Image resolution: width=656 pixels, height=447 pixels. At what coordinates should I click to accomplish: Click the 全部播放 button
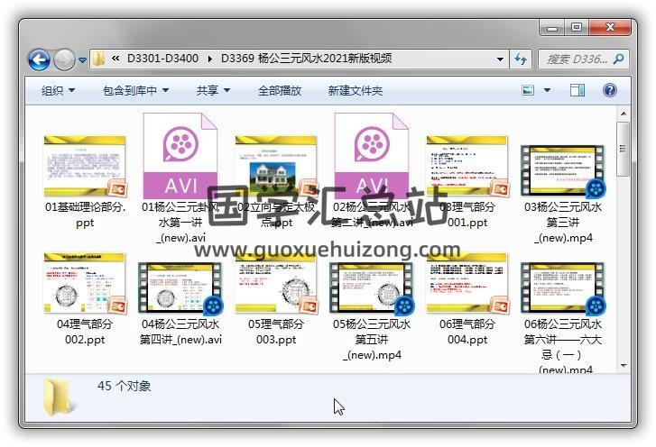[280, 91]
